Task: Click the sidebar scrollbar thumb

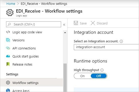Action: (65, 78)
